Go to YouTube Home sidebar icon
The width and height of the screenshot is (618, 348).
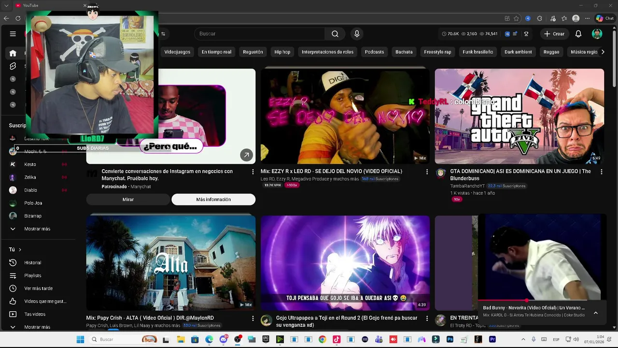click(x=13, y=53)
